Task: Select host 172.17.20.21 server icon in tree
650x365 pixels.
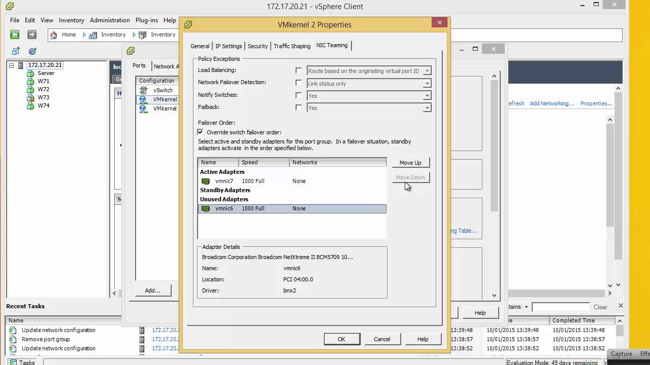Action: point(21,65)
